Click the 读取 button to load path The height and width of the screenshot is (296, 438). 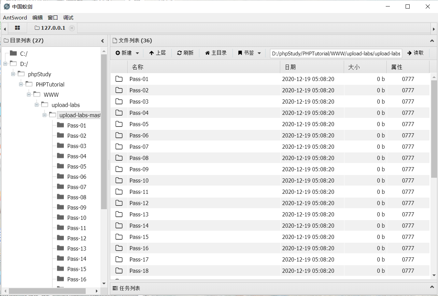click(x=415, y=53)
